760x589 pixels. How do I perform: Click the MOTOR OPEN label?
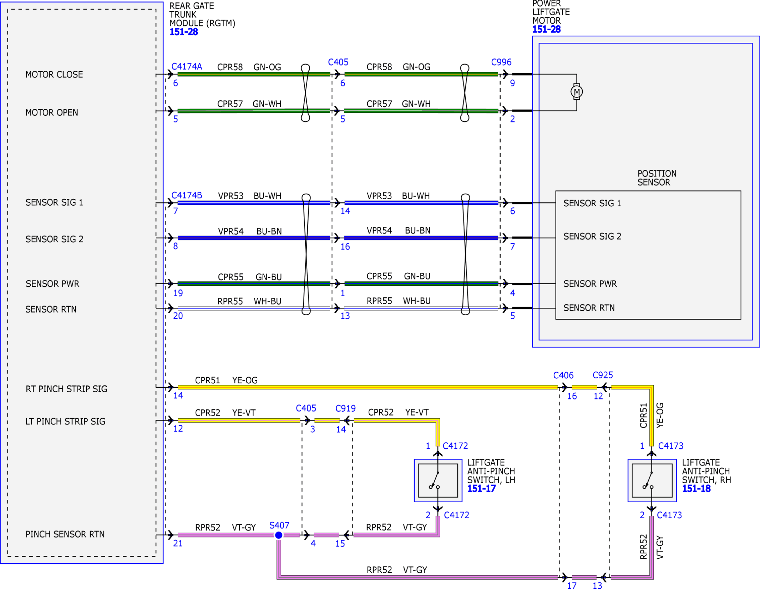coord(51,112)
